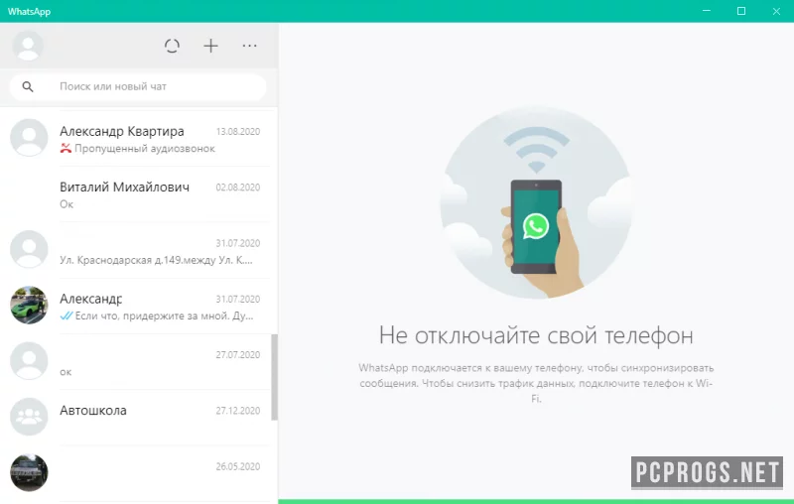Click WhatsApp title in title bar

point(29,11)
